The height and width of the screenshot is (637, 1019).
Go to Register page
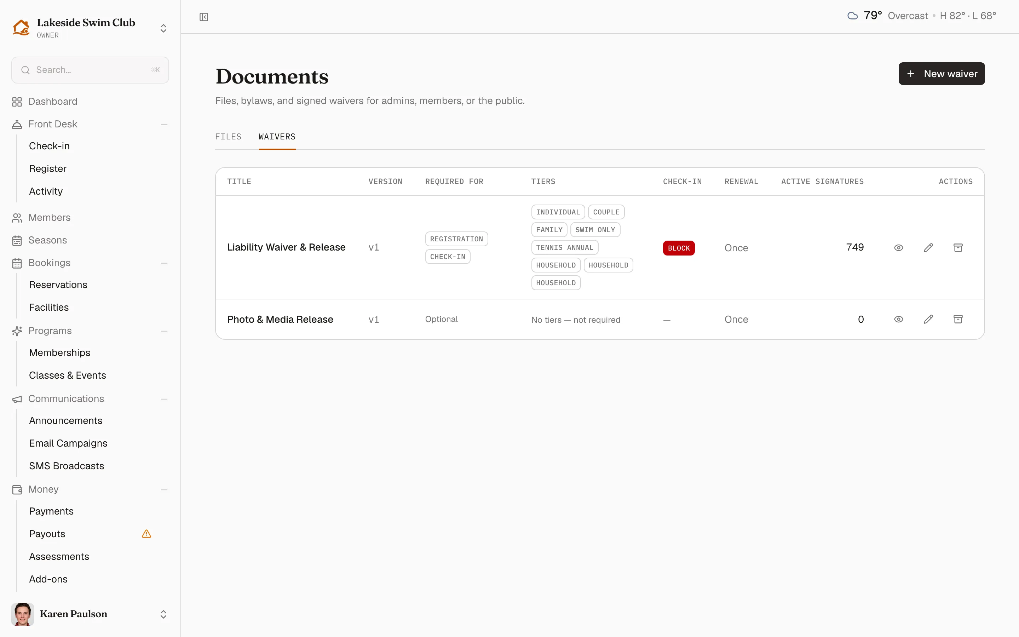47,168
